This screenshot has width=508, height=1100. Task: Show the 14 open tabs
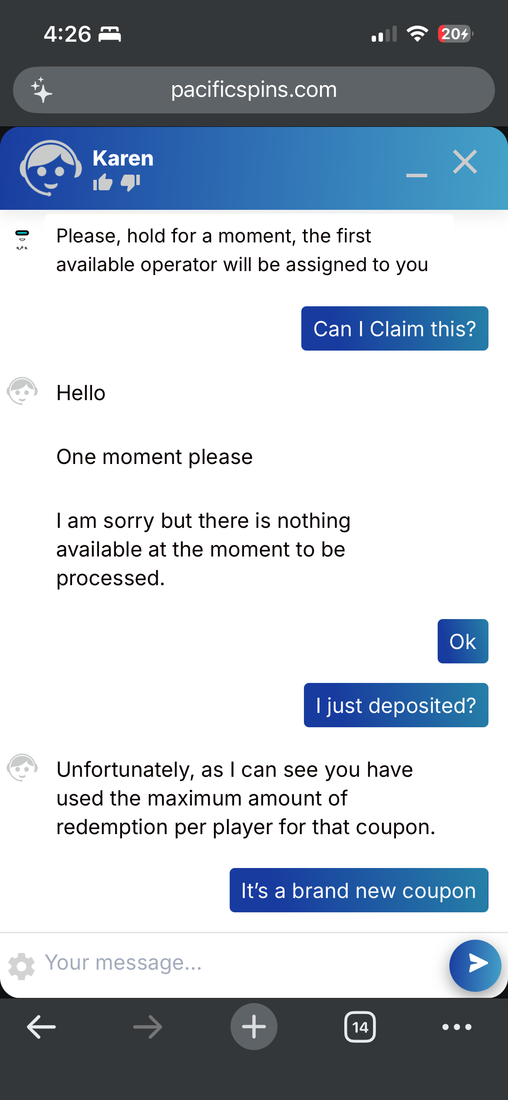pyautogui.click(x=360, y=1027)
